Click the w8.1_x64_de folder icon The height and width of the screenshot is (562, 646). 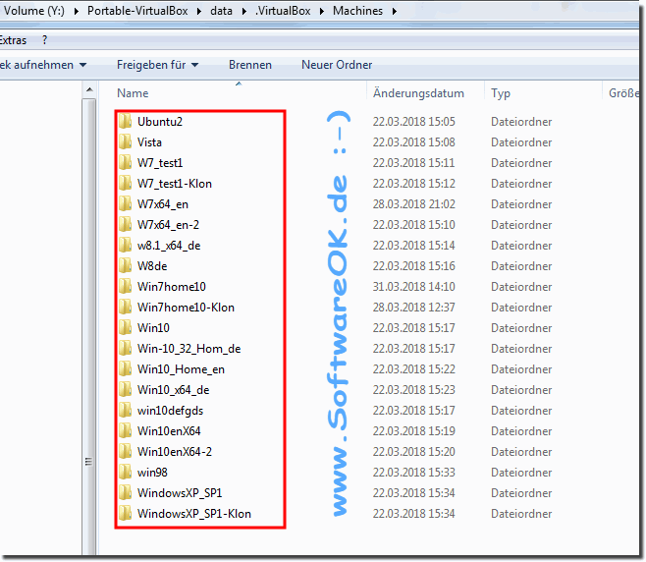click(126, 246)
